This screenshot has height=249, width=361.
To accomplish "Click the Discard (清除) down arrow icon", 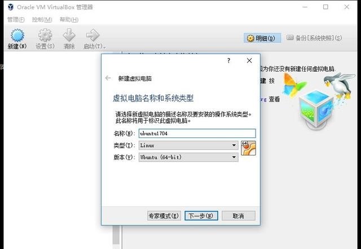I will coord(69,35).
